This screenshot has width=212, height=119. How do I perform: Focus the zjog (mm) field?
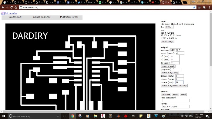click(177, 69)
